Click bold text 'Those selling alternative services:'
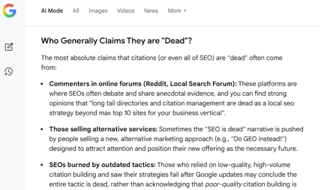This screenshot has width=320, height=190. coord(103,129)
